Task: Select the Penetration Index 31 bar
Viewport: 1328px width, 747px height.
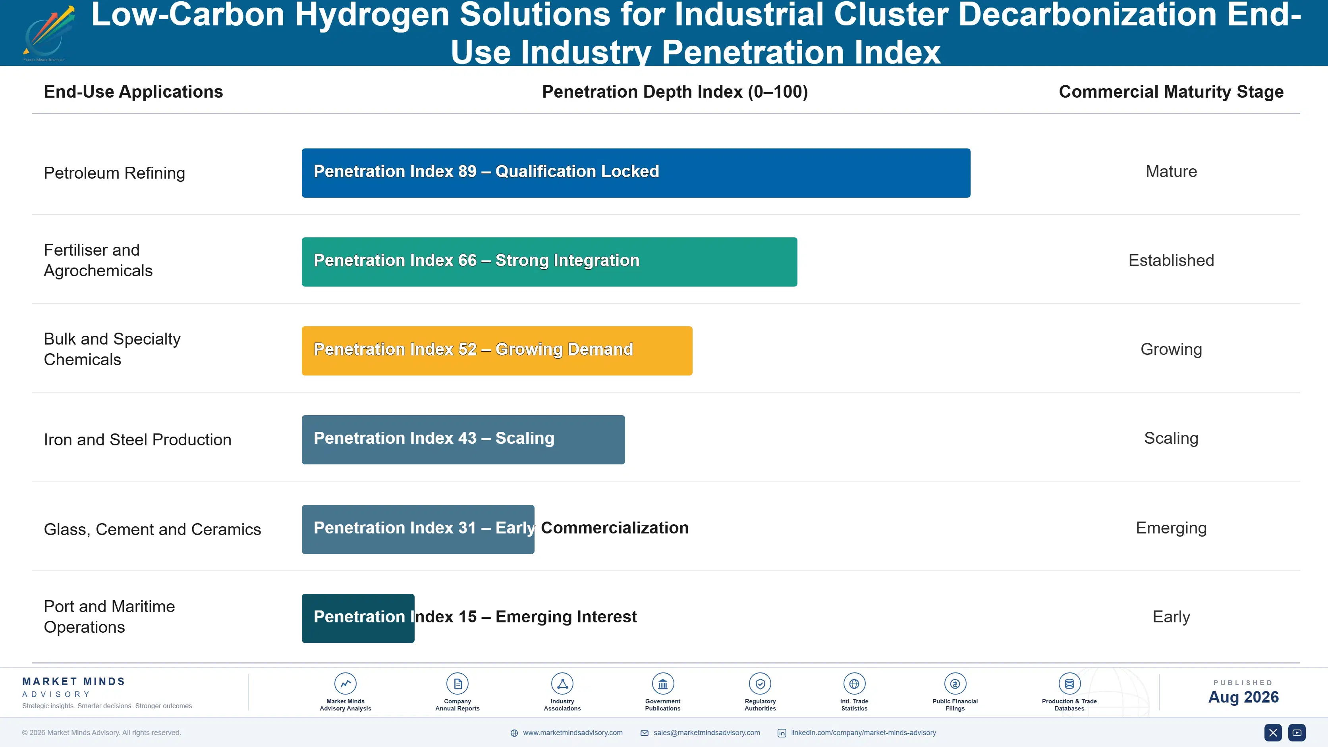Action: coord(417,529)
